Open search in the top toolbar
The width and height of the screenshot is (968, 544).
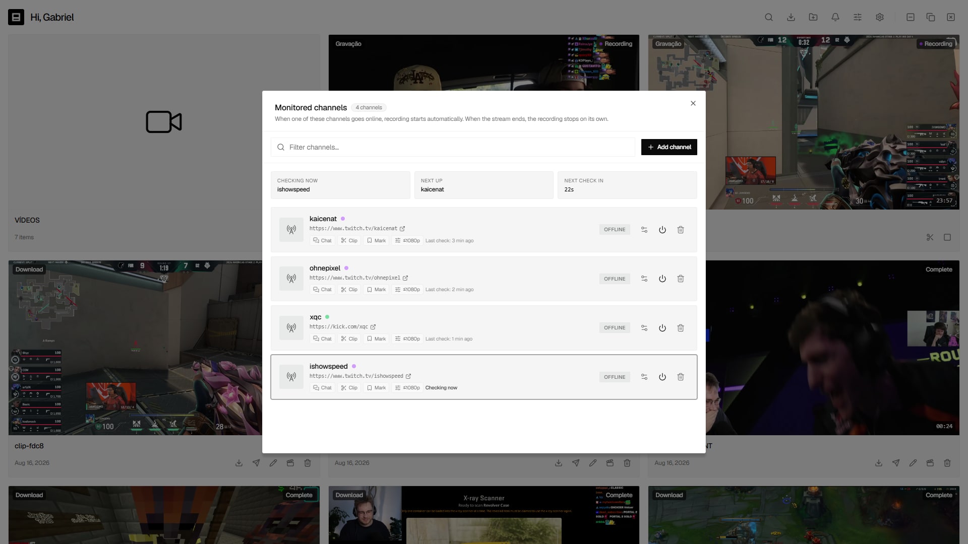(769, 17)
